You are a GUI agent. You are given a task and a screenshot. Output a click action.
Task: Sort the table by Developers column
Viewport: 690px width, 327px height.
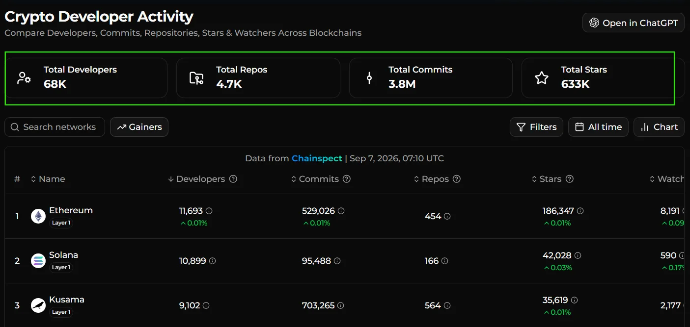coord(196,179)
